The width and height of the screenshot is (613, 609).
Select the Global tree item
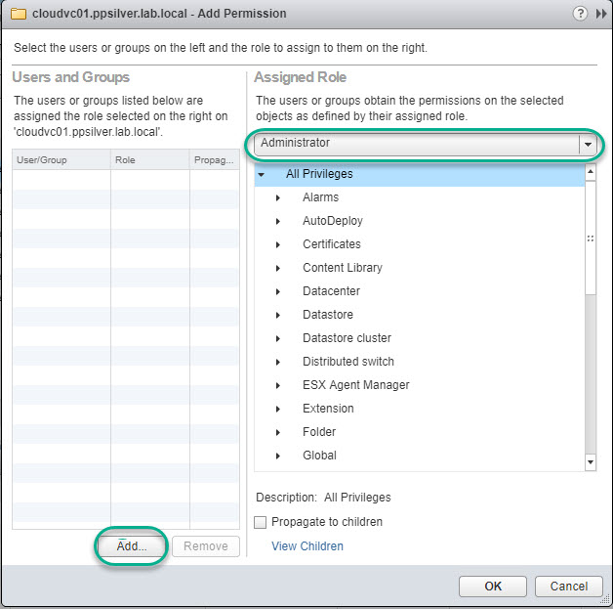(x=319, y=456)
